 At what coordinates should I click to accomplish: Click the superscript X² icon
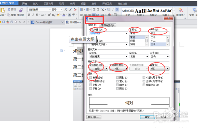click(49, 15)
